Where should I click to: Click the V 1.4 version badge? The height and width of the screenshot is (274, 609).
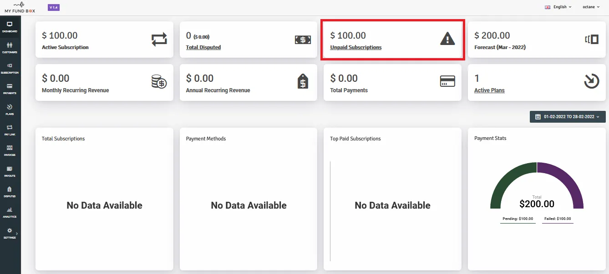click(54, 7)
